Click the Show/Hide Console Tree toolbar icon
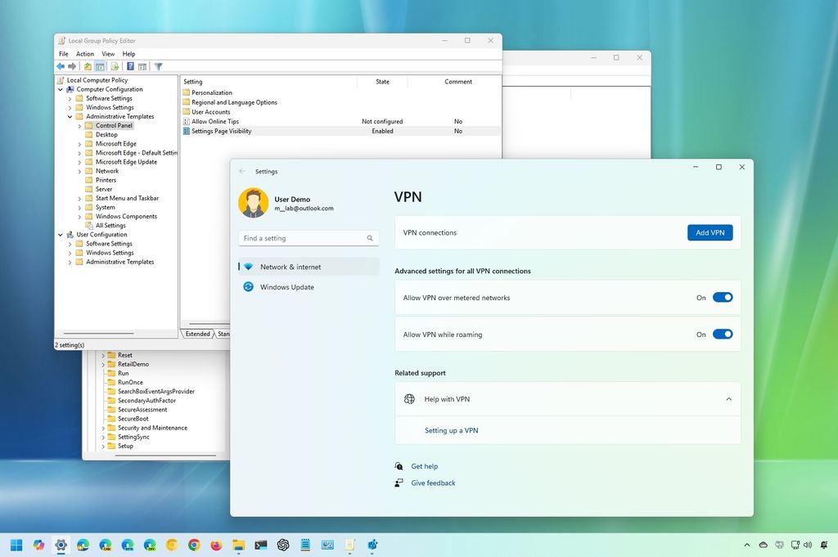Image resolution: width=838 pixels, height=557 pixels. point(100,66)
